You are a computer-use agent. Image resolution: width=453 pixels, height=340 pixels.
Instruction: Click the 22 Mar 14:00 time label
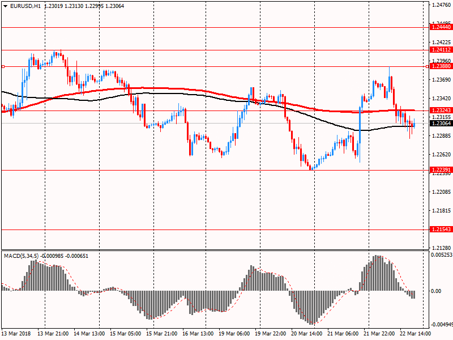(x=416, y=334)
